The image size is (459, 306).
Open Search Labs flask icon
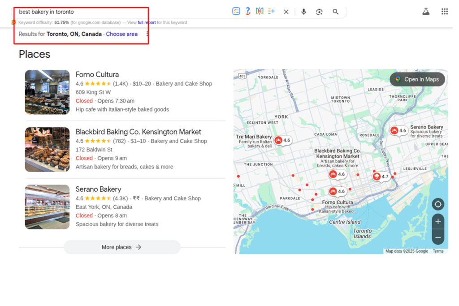[x=426, y=11]
